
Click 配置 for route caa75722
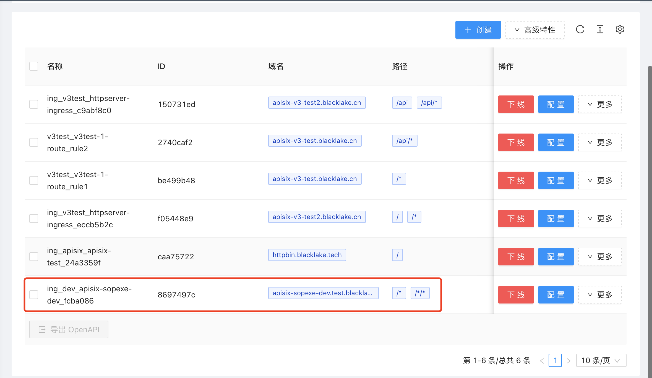pyautogui.click(x=556, y=257)
